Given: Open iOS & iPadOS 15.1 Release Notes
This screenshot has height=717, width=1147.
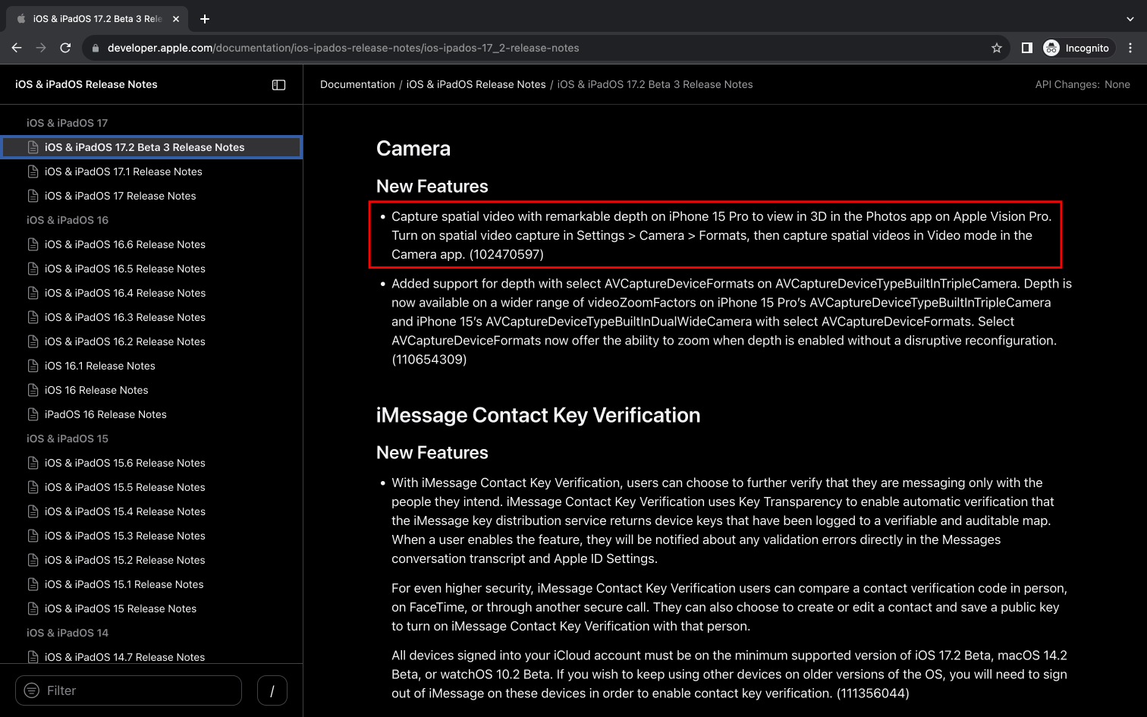Looking at the screenshot, I should pos(124,584).
